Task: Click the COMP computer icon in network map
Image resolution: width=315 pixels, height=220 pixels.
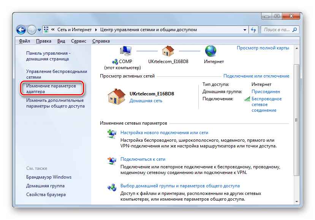Action: (x=126, y=50)
